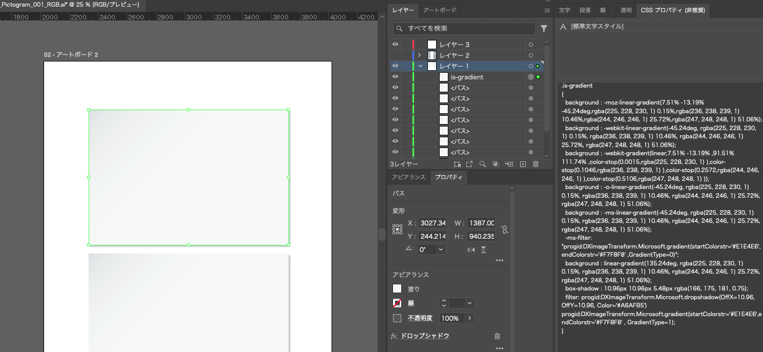The height and width of the screenshot is (352, 763).
Task: Click the layer filter funnel icon
Action: tap(544, 29)
